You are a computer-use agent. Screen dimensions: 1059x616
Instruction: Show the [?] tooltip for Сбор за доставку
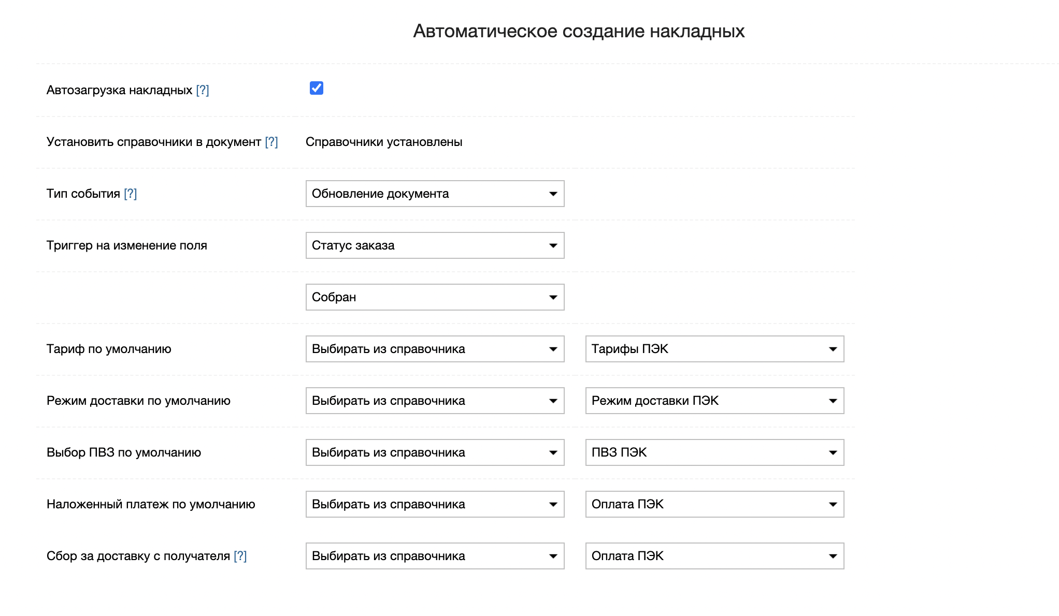click(240, 556)
